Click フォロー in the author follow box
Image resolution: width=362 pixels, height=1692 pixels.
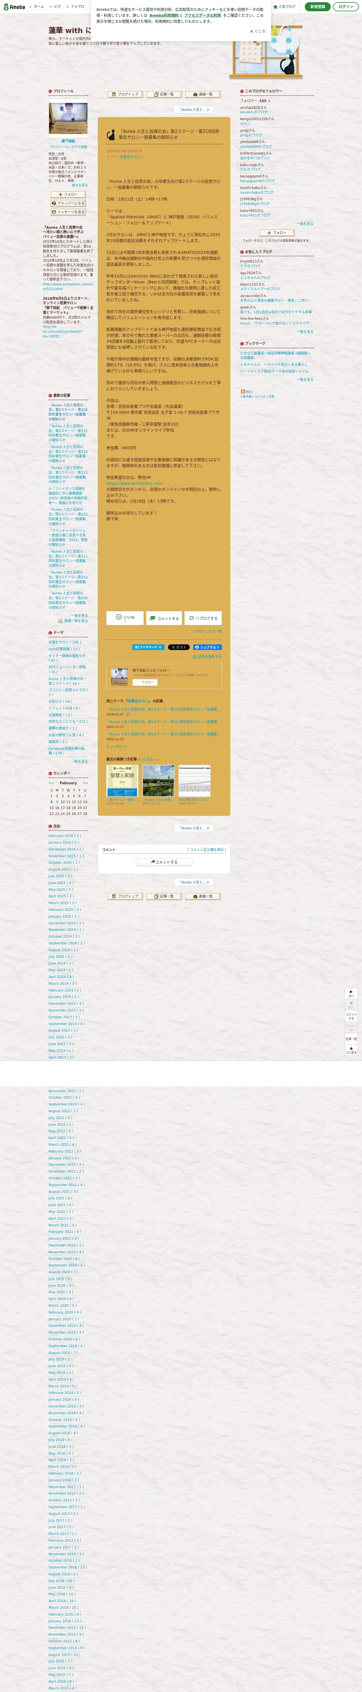pyautogui.click(x=145, y=682)
